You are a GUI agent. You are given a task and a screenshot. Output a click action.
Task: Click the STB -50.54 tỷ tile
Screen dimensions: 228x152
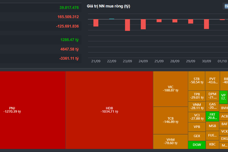pos(197,81)
